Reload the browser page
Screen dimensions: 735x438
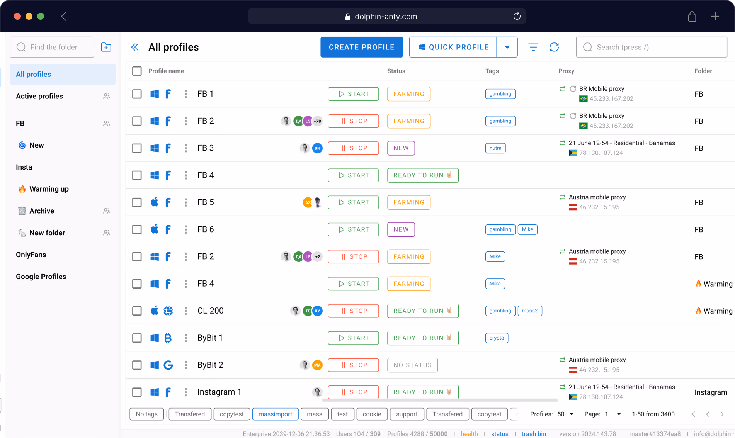coord(517,16)
